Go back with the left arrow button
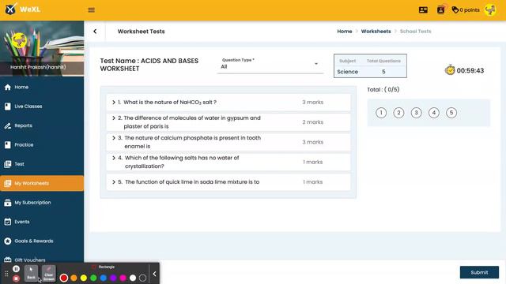Screen dimensions: 506x284 (95, 32)
